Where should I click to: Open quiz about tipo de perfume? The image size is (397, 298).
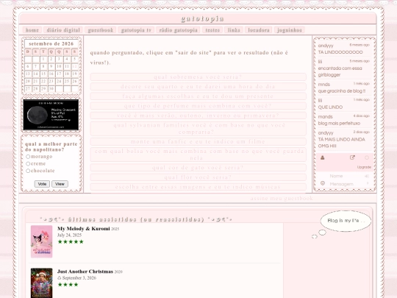(x=198, y=106)
